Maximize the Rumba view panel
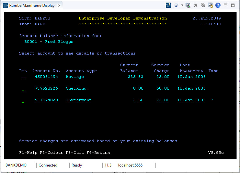 [x=233, y=5]
